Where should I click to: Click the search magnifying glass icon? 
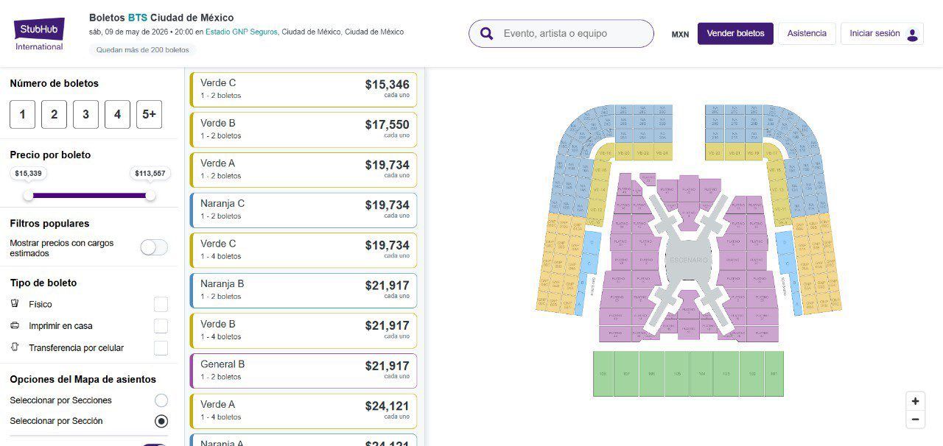486,33
